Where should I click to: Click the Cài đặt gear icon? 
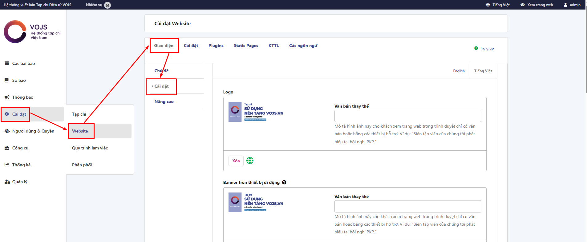(x=7, y=114)
